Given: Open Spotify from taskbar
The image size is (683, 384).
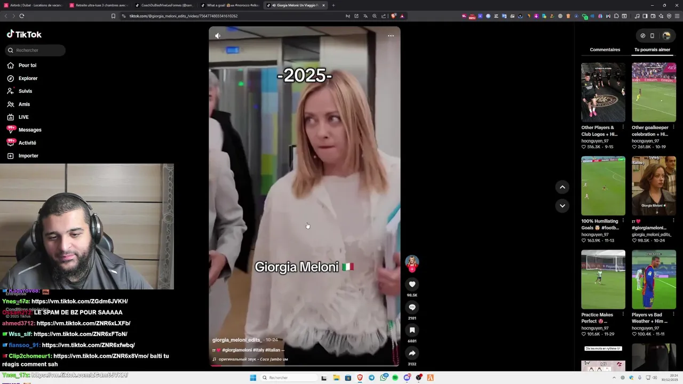Looking at the screenshot, I should coord(395,378).
